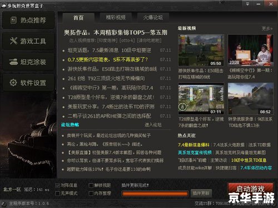Open forum post 再论，黑枪与蹲
The height and width of the screenshot is (208, 278).
click(105, 144)
